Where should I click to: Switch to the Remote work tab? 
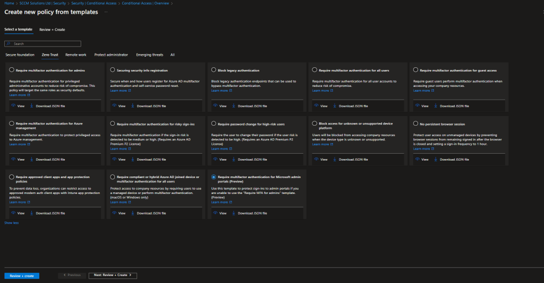coord(75,55)
